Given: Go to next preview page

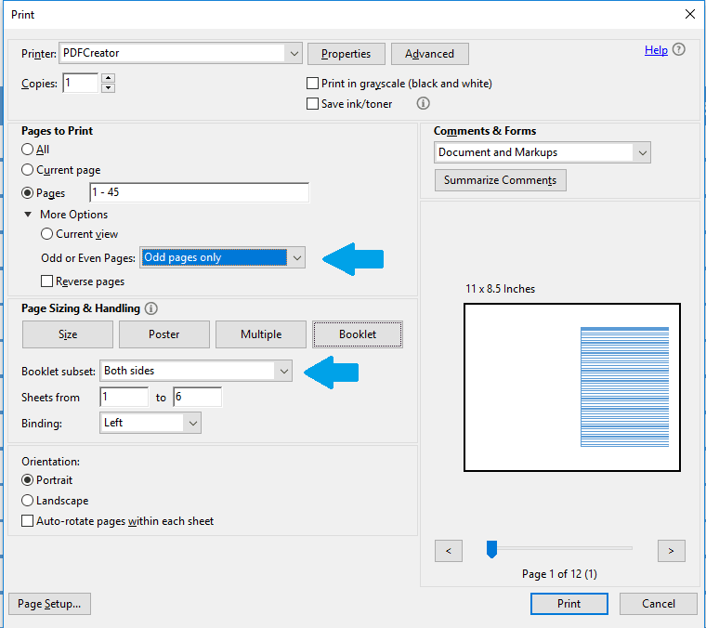Looking at the screenshot, I should (x=672, y=551).
